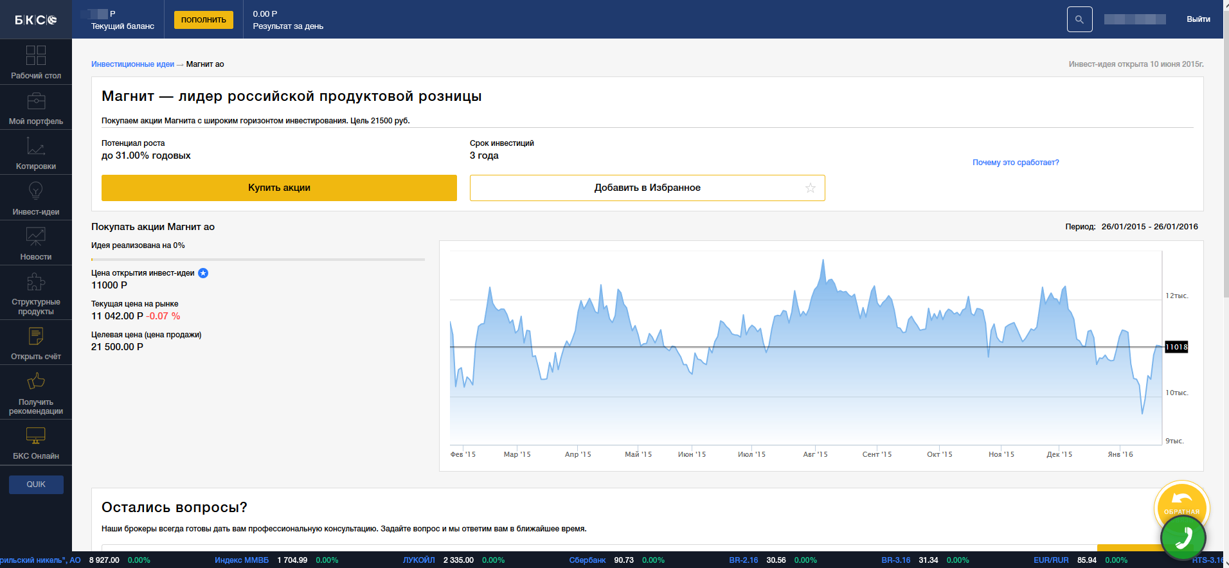Click the green phone call button
Viewport: 1229px width, 568px height.
(1183, 538)
